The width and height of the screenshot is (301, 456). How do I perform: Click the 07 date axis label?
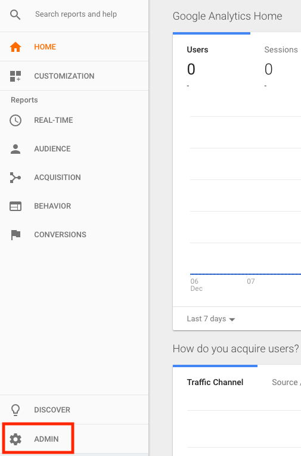click(251, 281)
